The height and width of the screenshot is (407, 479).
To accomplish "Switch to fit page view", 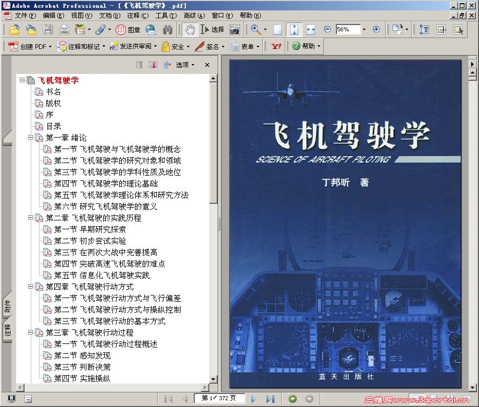I will click(x=294, y=30).
